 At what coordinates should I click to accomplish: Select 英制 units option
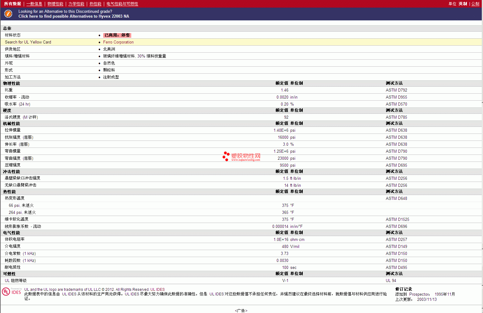click(463, 4)
